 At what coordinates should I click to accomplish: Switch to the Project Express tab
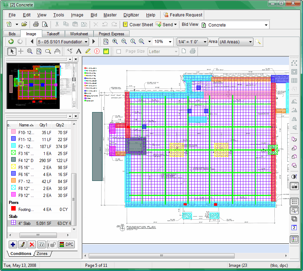coord(111,34)
